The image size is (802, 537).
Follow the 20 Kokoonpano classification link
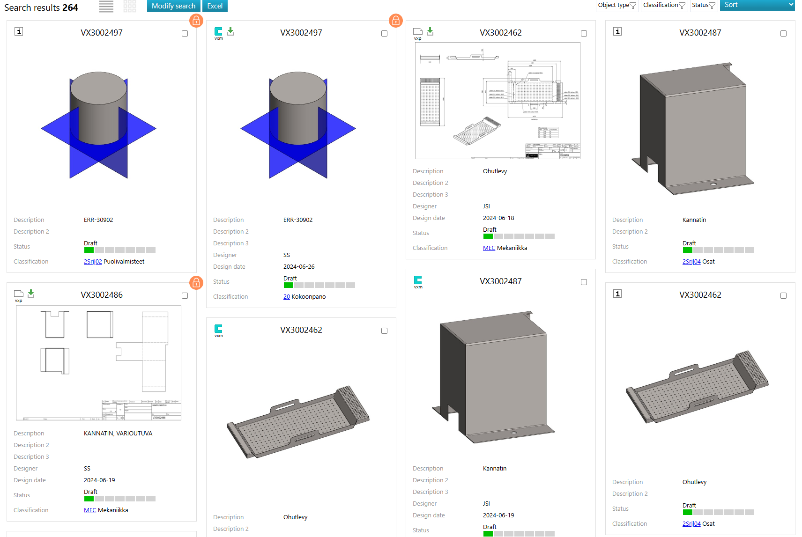[286, 297]
